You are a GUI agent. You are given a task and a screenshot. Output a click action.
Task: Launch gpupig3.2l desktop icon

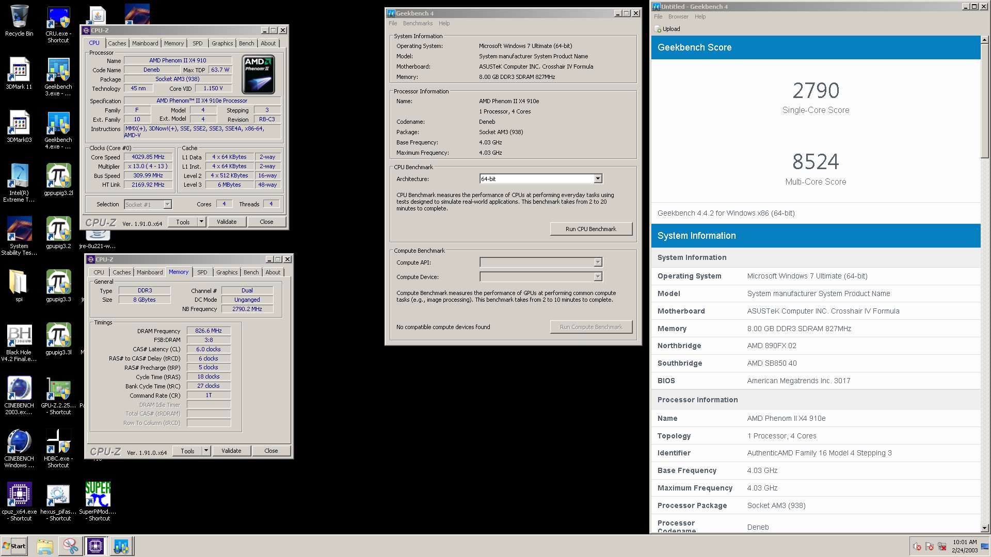[58, 179]
